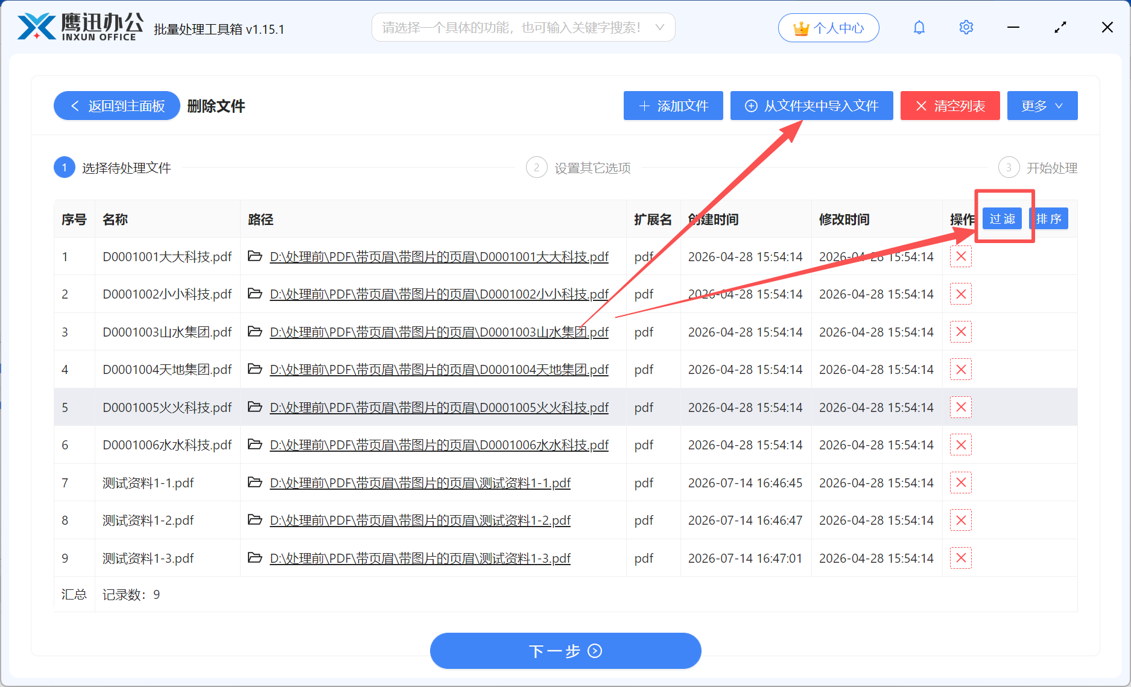
Task: Click the Inxun Office logo
Action: click(x=81, y=27)
